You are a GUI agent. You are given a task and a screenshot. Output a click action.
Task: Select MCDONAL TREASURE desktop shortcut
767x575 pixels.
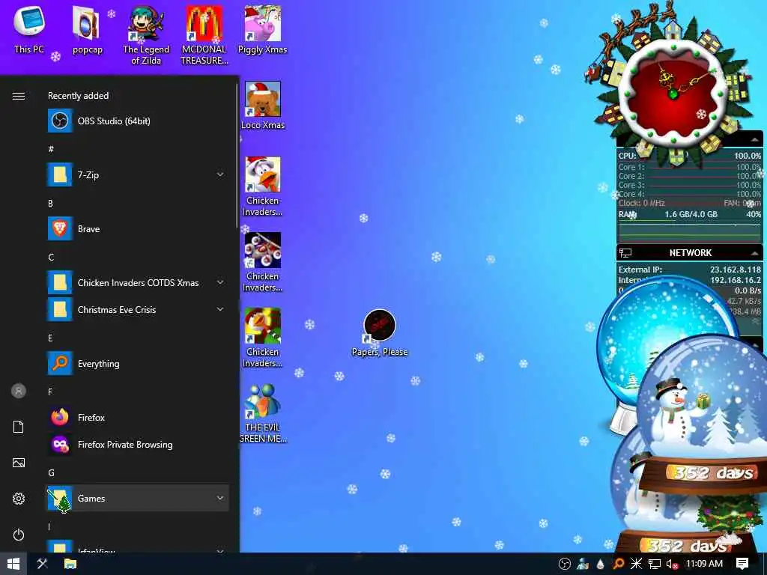click(x=204, y=35)
